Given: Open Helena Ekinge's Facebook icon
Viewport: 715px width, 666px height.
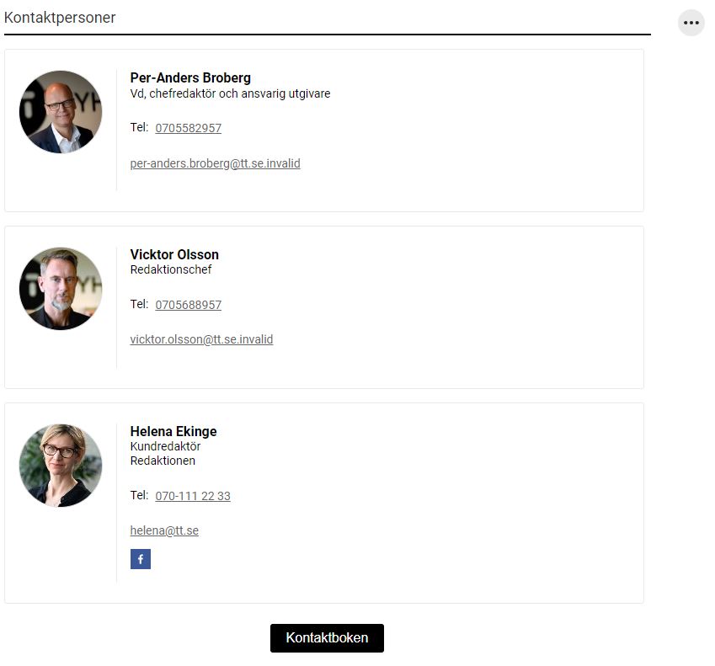Looking at the screenshot, I should 141,559.
